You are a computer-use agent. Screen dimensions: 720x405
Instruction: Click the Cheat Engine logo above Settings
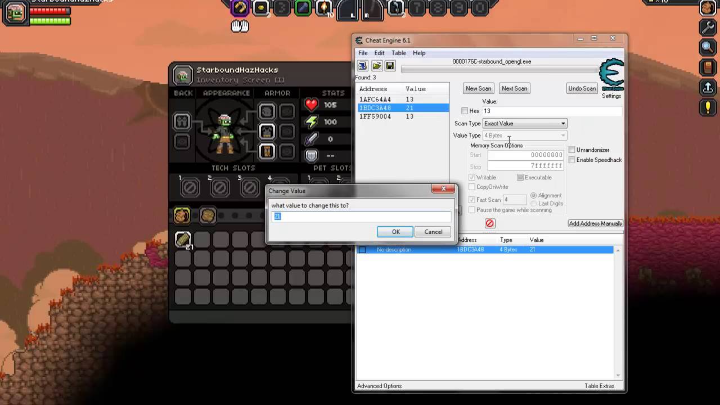point(611,75)
